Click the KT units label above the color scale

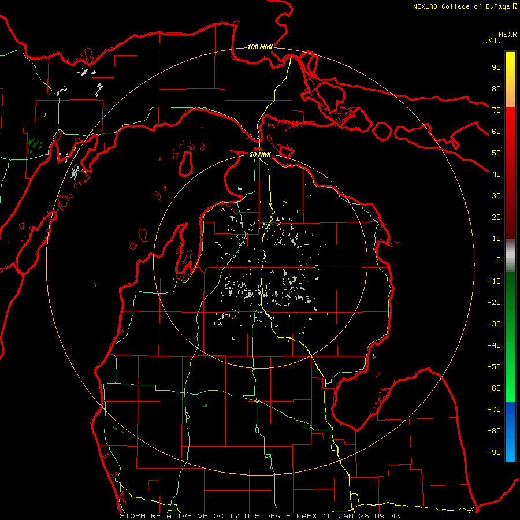click(493, 40)
